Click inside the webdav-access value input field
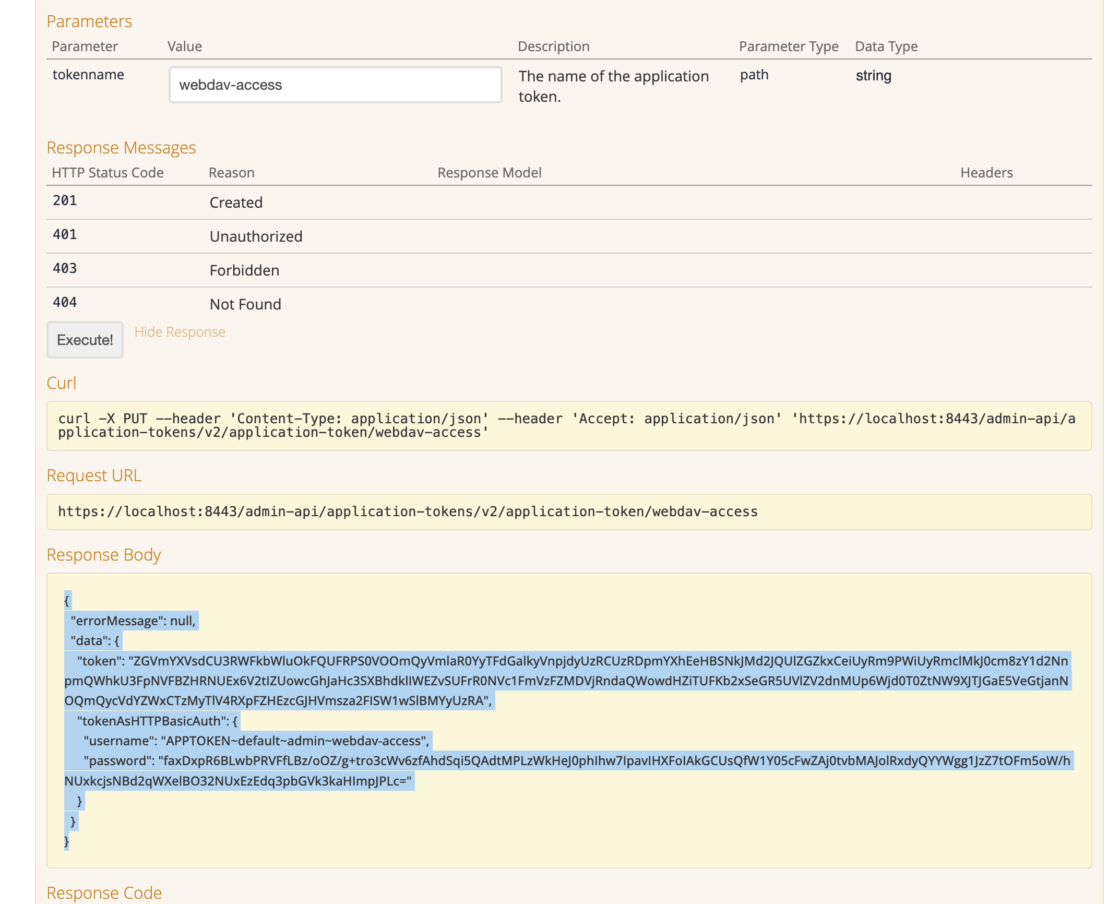 coord(335,84)
